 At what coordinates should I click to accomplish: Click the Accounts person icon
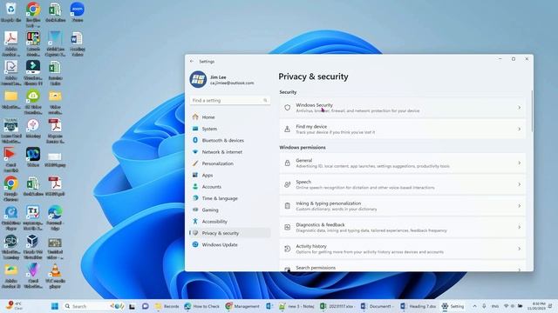pyautogui.click(x=195, y=186)
